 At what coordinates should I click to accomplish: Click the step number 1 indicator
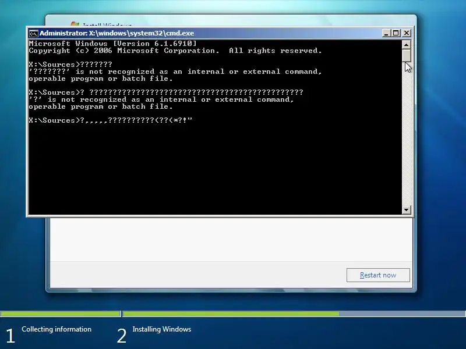(10, 336)
